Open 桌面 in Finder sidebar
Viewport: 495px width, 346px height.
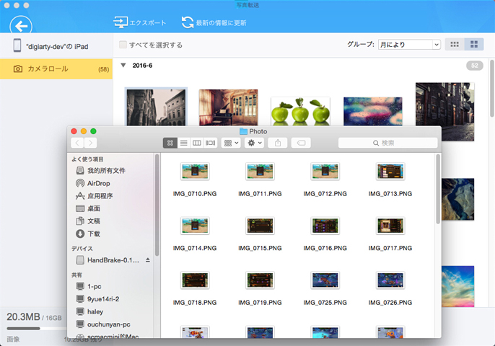click(88, 208)
